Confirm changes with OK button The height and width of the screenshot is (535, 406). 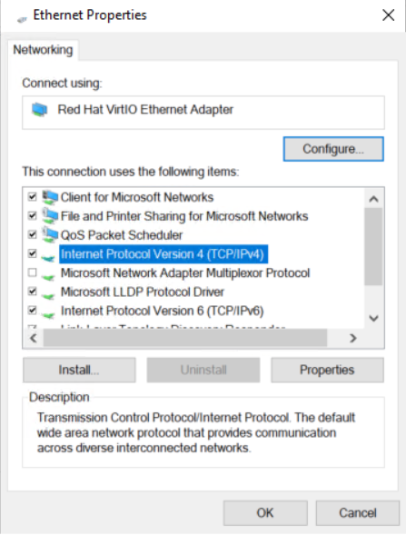(x=265, y=513)
